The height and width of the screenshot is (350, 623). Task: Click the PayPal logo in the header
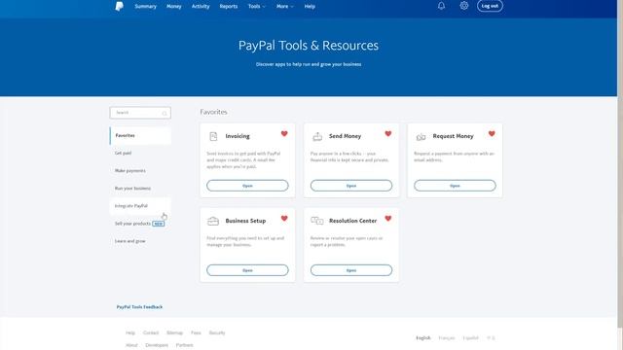click(x=119, y=6)
